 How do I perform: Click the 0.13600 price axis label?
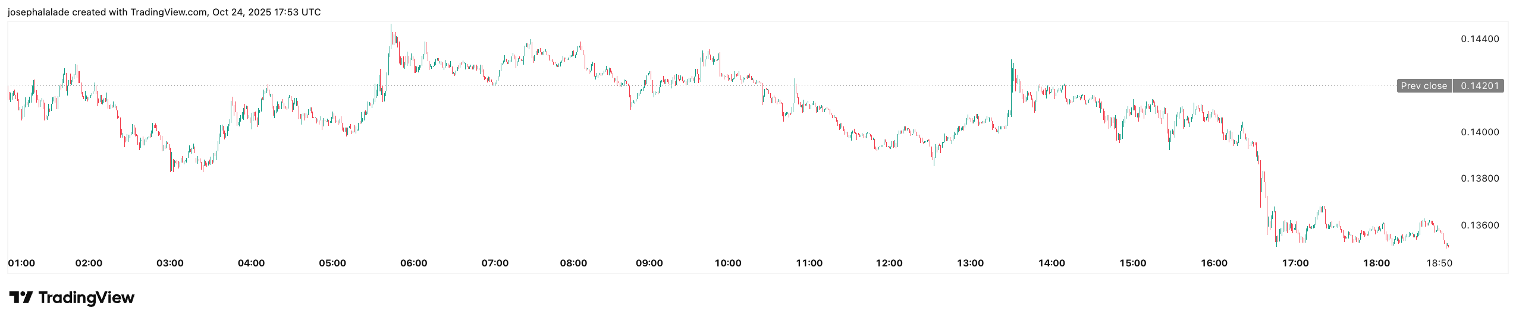coord(1480,225)
